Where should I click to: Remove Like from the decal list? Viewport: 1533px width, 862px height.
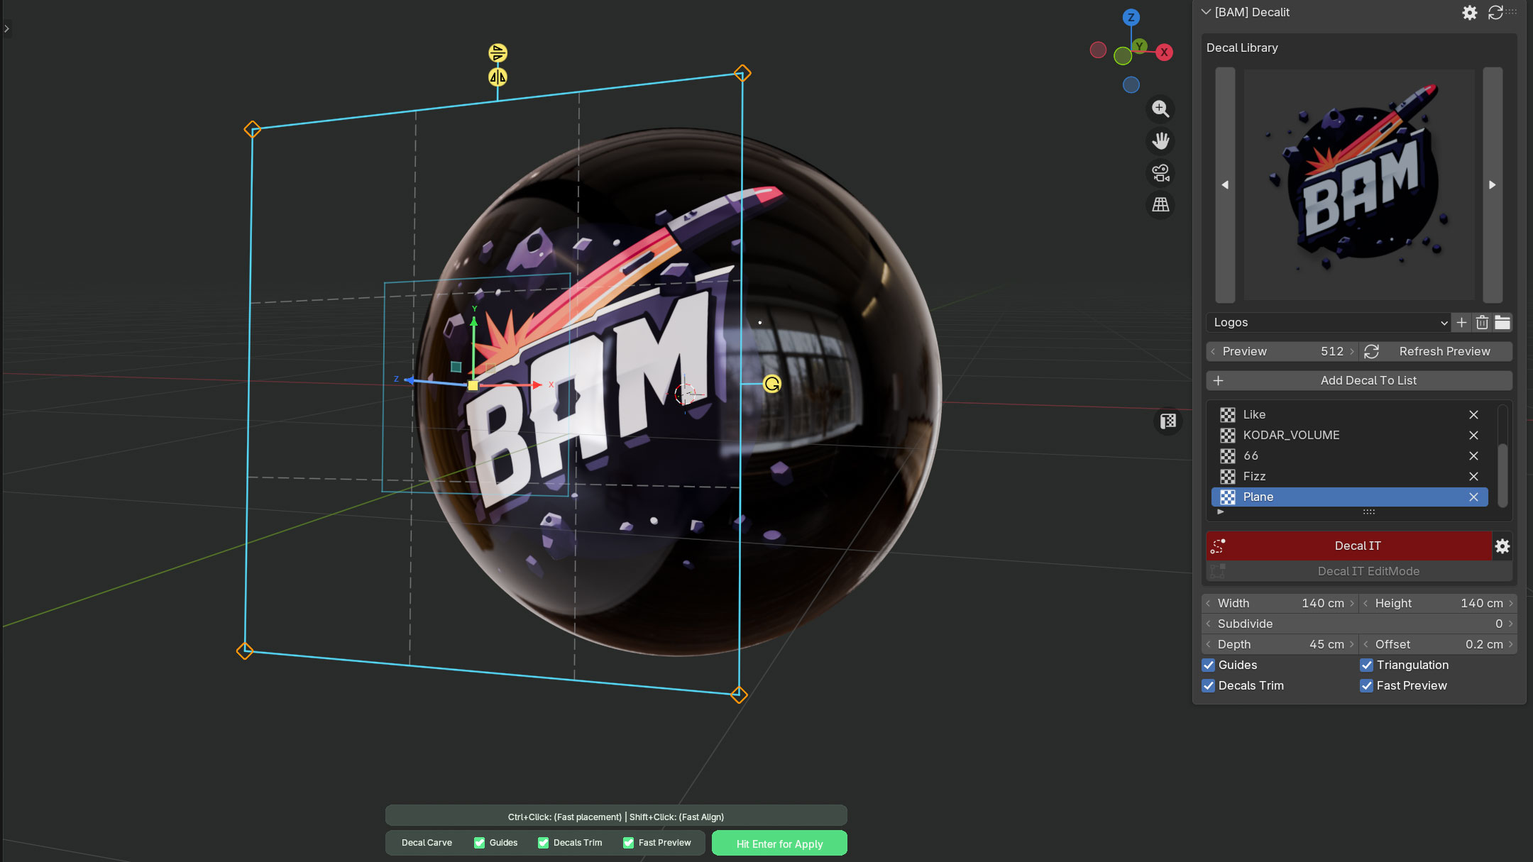pyautogui.click(x=1473, y=415)
